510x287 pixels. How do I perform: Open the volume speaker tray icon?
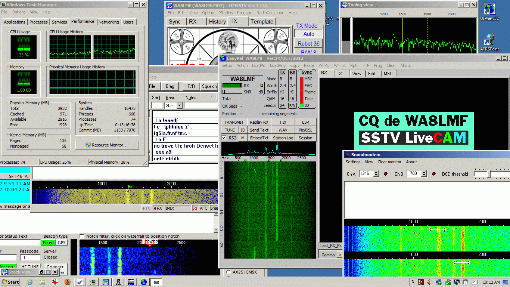[429, 282]
